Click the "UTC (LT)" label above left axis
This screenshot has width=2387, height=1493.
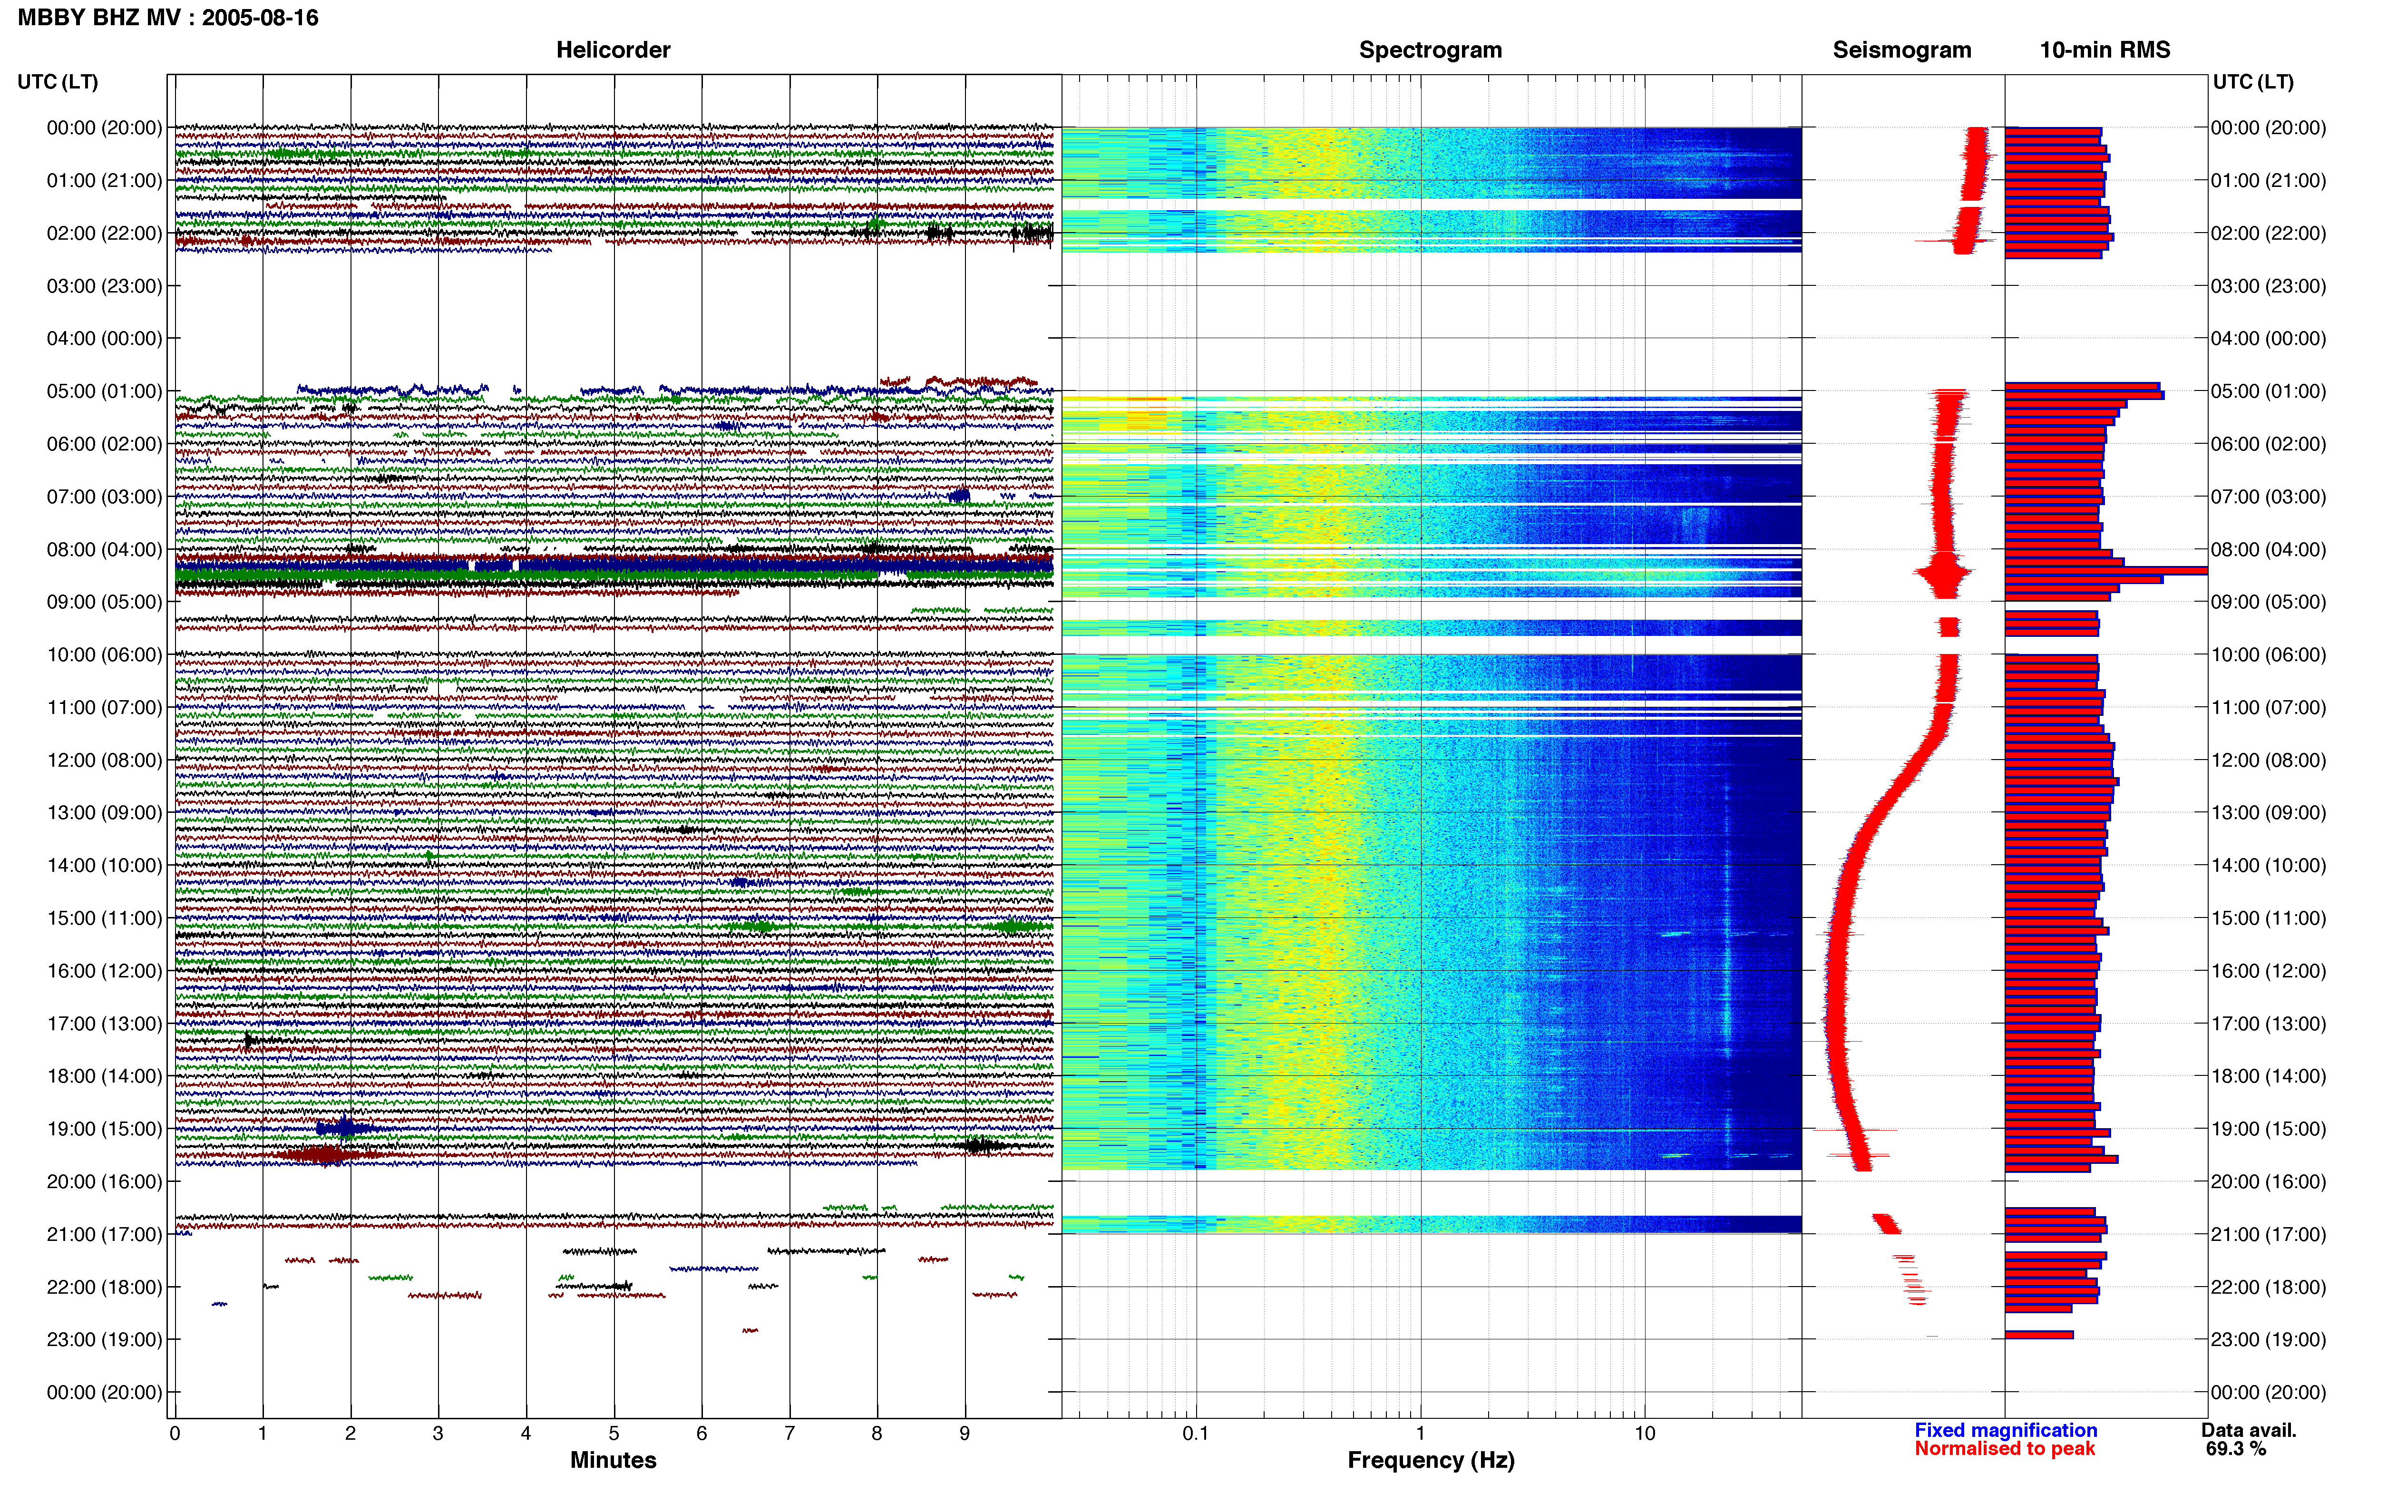(x=57, y=82)
